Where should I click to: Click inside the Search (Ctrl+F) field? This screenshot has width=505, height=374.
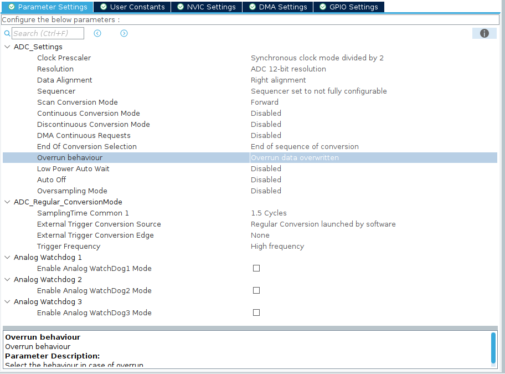click(x=48, y=33)
